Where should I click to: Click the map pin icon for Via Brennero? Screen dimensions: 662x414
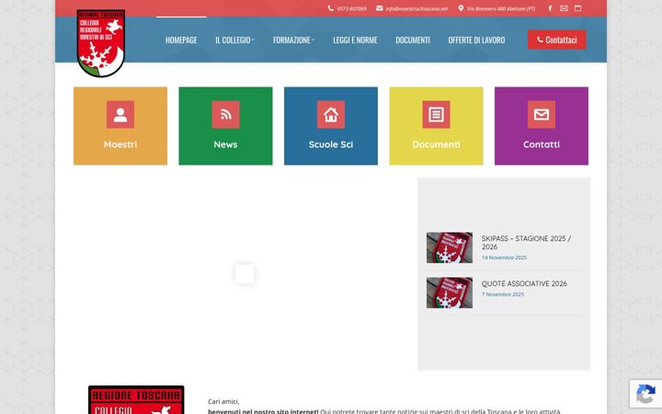[x=461, y=8]
